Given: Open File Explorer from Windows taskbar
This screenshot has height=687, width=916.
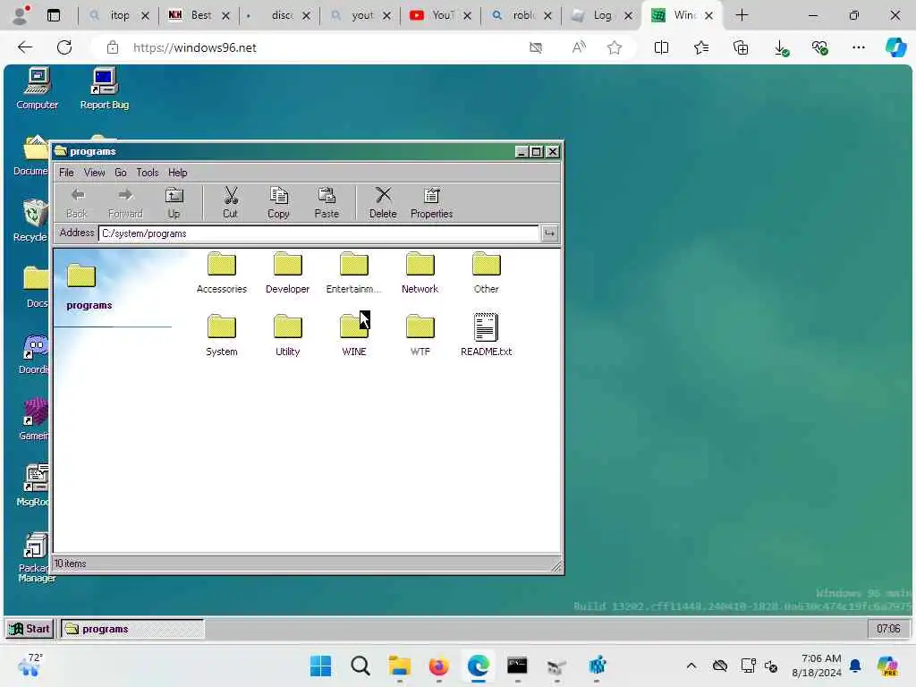Looking at the screenshot, I should (x=400, y=666).
